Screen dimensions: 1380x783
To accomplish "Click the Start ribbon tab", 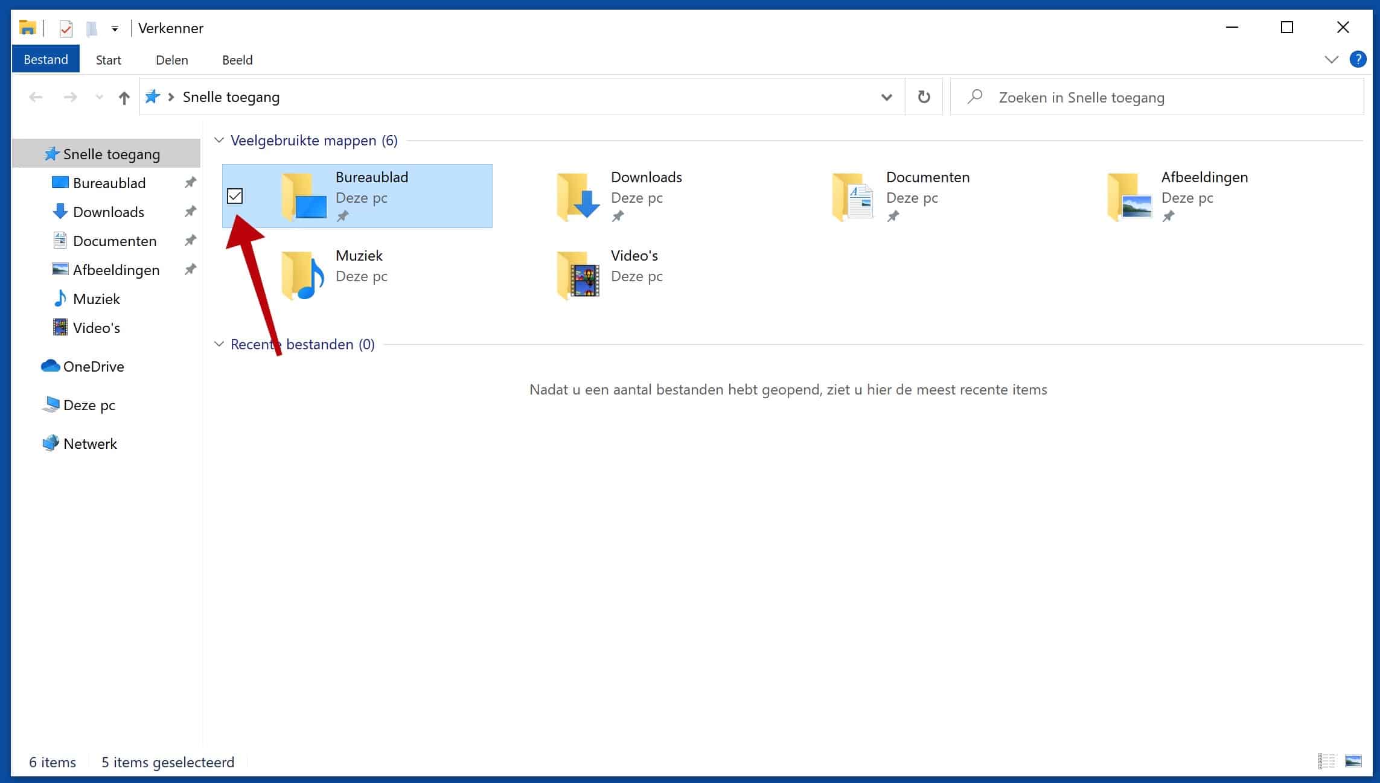I will pos(107,60).
